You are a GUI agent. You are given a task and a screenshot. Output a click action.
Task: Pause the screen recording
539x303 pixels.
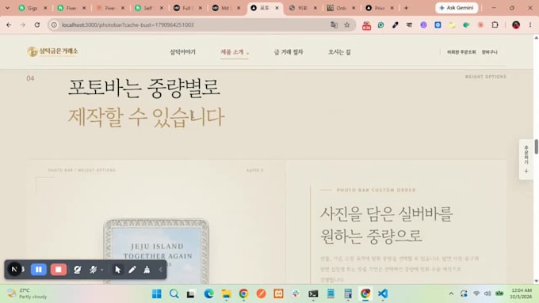pyautogui.click(x=39, y=270)
